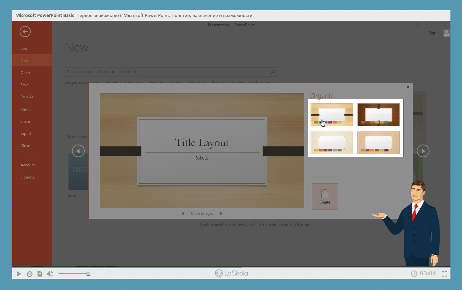Open the Export menu item
The image size is (462, 290).
[26, 134]
